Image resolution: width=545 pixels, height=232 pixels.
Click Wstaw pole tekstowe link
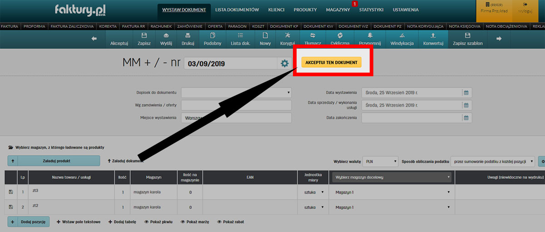pyautogui.click(x=78, y=222)
